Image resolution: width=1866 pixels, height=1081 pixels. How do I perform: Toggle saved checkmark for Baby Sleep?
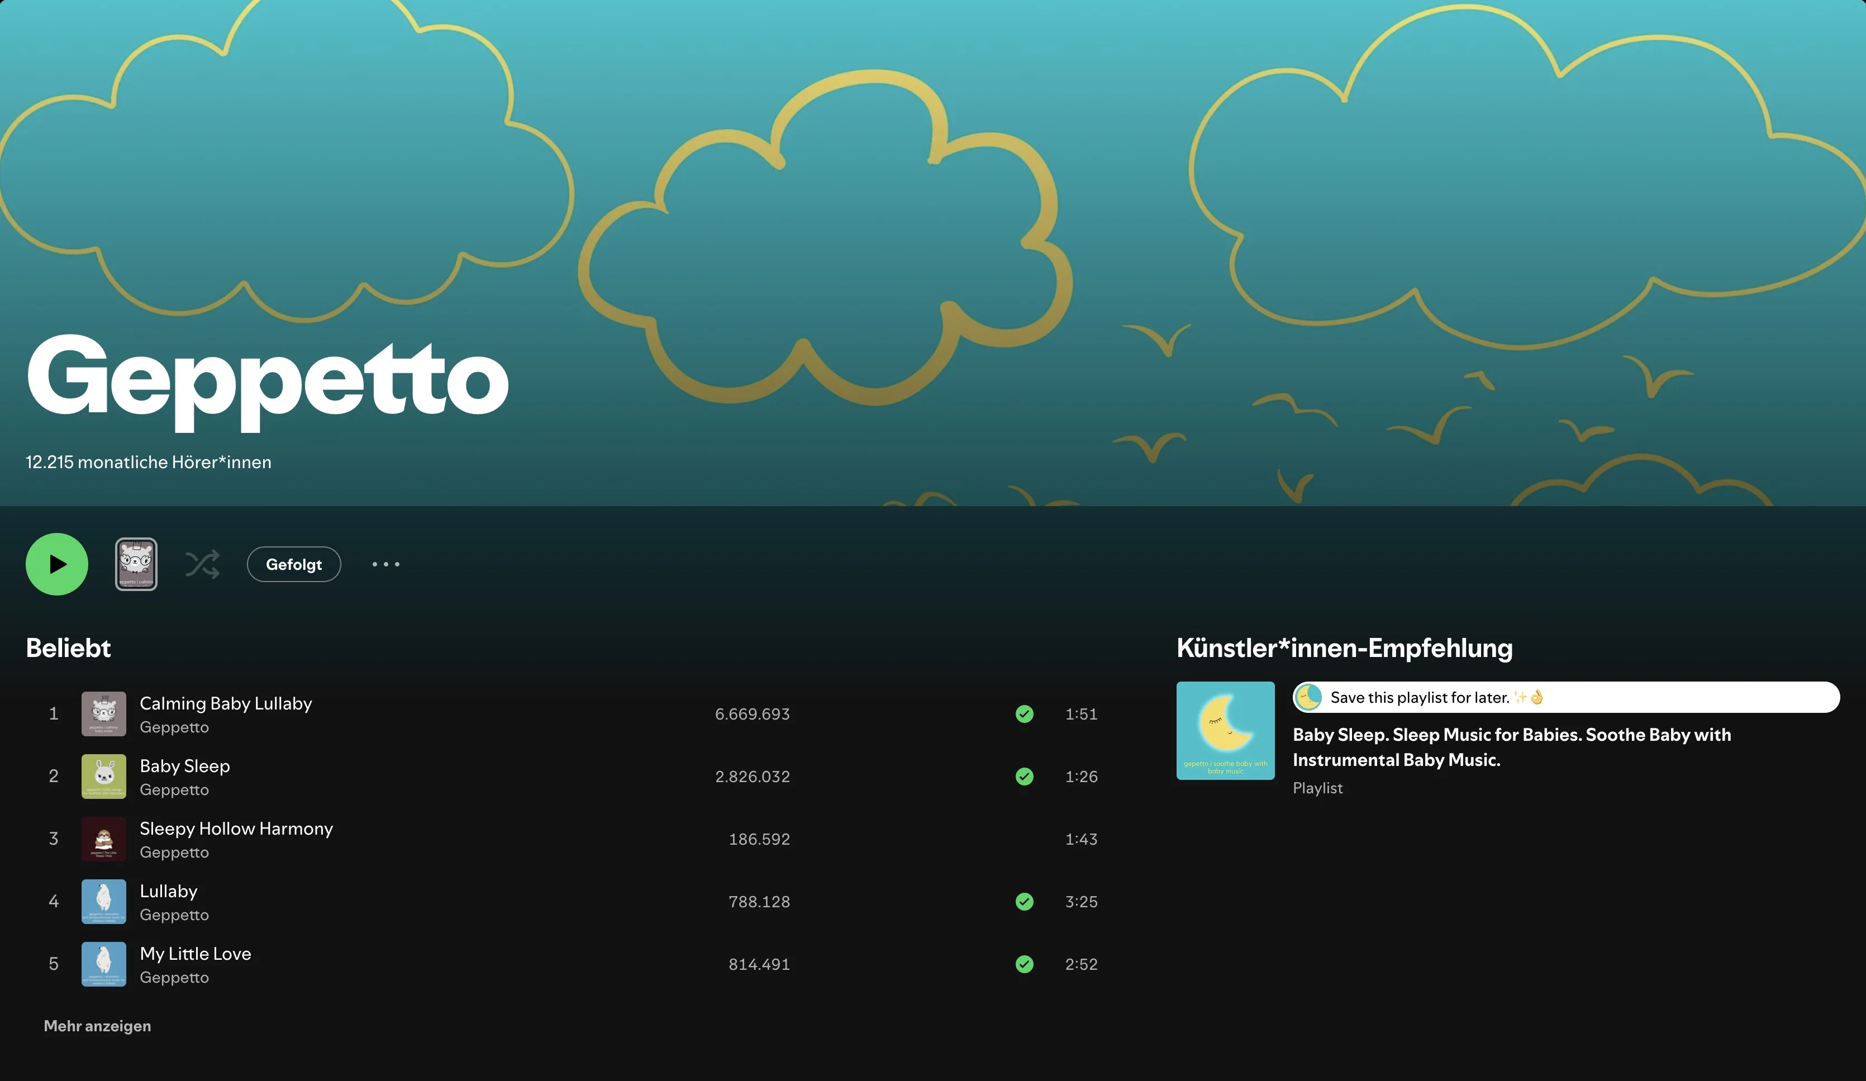point(1025,776)
